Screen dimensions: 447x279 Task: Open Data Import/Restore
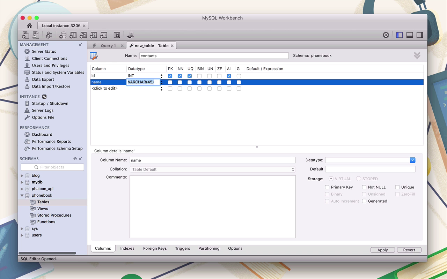[x=51, y=86]
